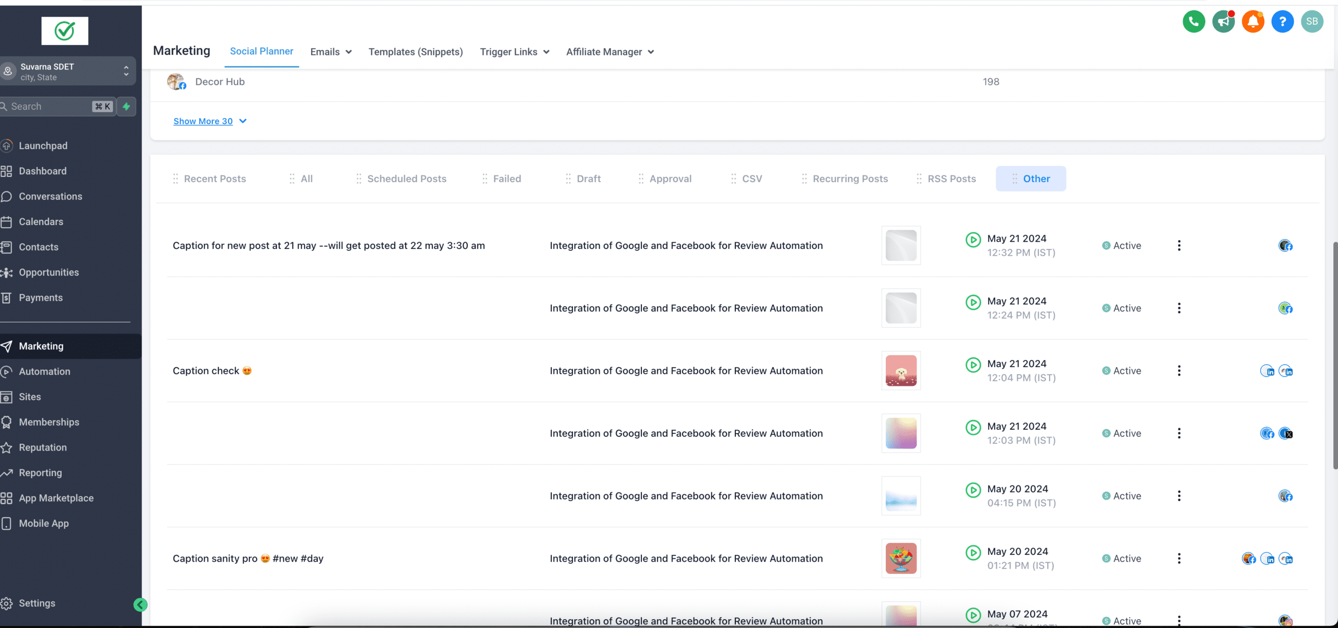The width and height of the screenshot is (1338, 628).
Task: Click the Opportunities sidebar icon
Action: [6, 272]
